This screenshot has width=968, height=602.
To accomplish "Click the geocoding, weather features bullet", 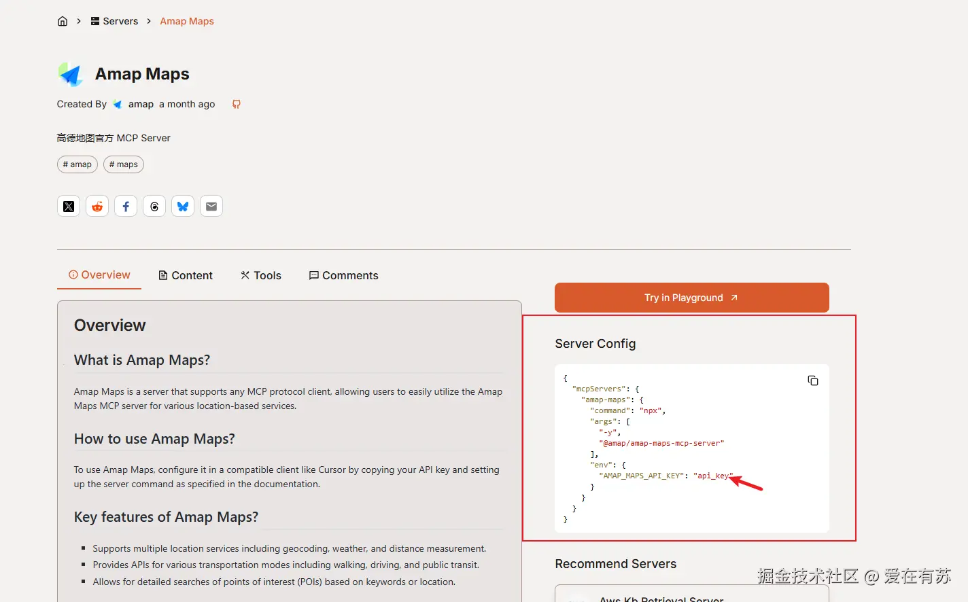I will coord(290,548).
